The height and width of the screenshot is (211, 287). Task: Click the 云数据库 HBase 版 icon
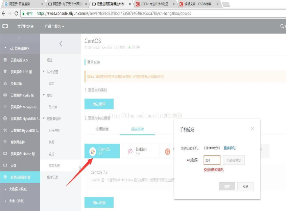point(5,154)
